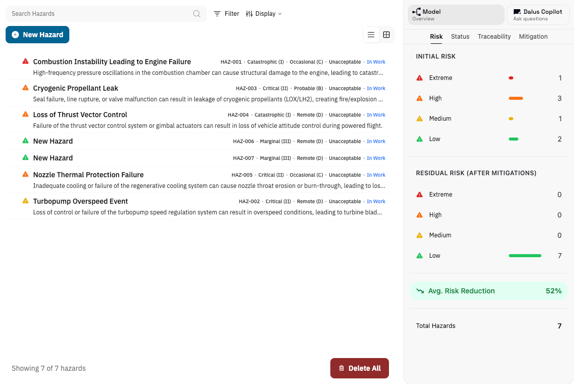Switch to the Status tab
574x384 pixels.
click(x=460, y=37)
